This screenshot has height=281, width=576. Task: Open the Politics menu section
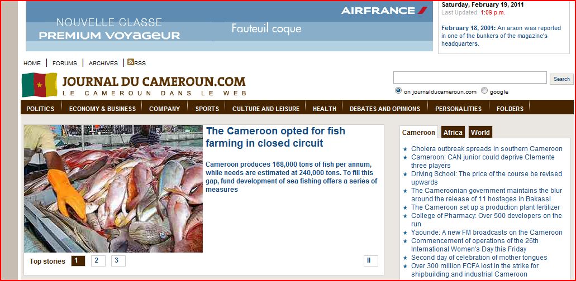[x=40, y=109]
